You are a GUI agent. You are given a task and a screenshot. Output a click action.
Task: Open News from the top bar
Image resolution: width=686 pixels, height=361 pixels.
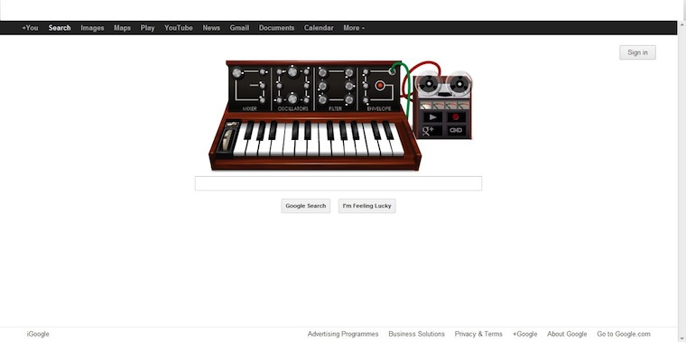[x=211, y=28]
